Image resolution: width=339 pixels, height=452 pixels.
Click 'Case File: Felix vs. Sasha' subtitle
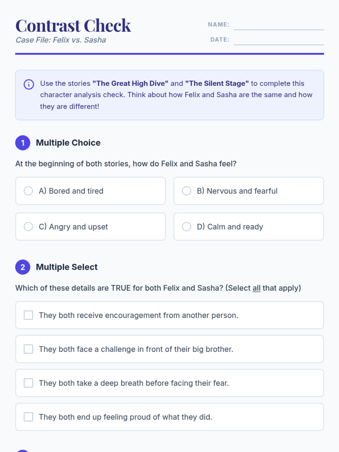[61, 40]
